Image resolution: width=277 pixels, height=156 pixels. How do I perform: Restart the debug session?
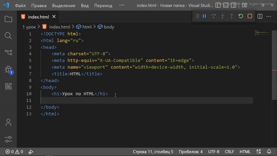click(x=241, y=16)
